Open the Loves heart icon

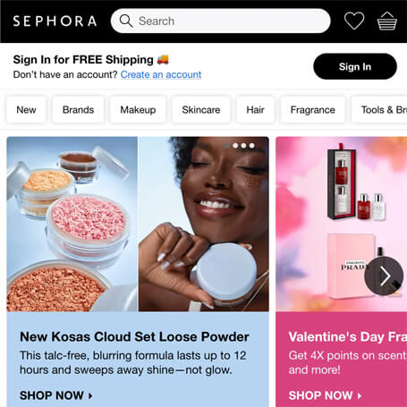coord(354,21)
